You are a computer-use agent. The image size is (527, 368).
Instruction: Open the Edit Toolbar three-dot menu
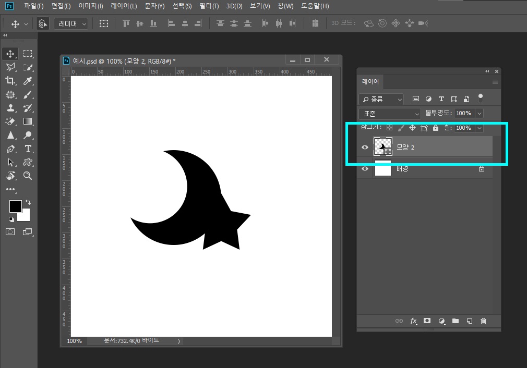10,189
